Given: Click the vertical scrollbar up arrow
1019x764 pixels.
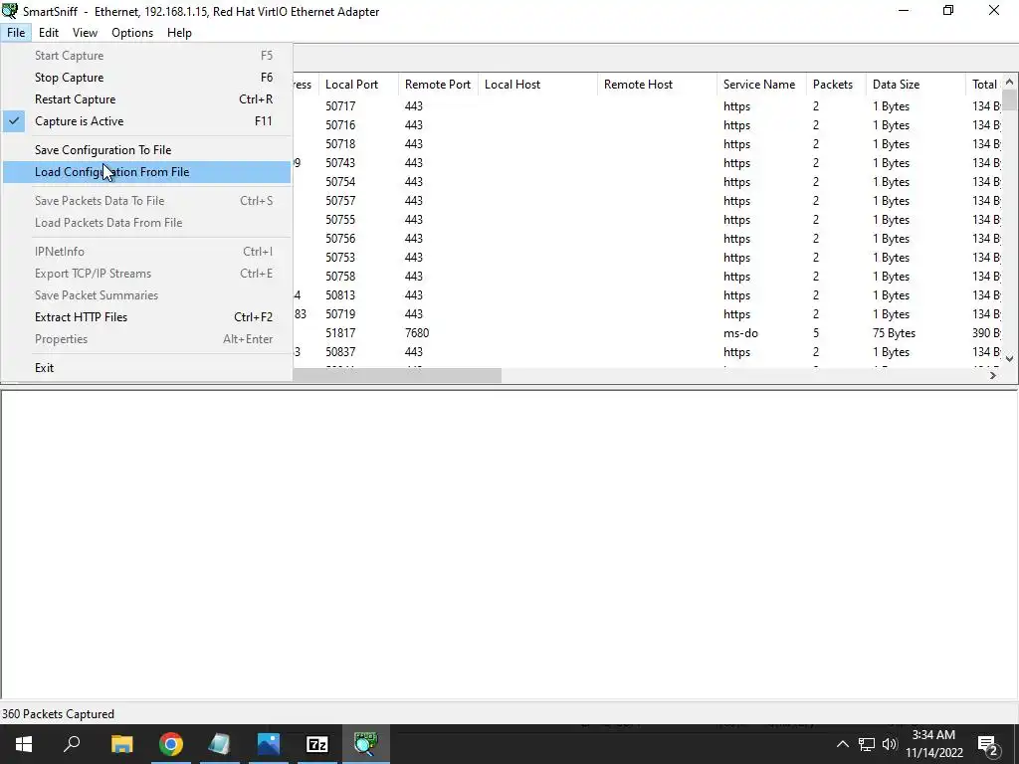Looking at the screenshot, I should [1009, 82].
